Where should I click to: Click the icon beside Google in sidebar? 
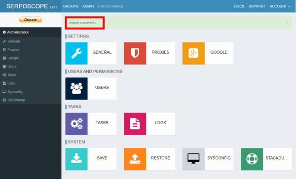point(4,58)
